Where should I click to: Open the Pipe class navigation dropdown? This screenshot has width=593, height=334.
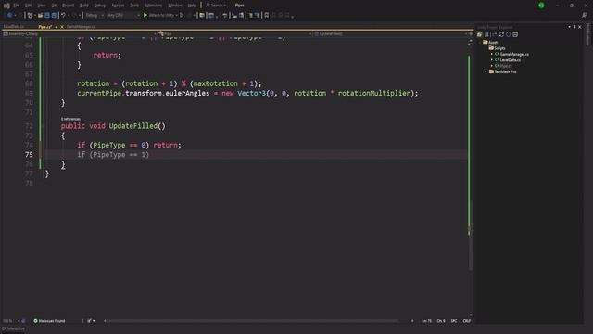[x=235, y=33]
